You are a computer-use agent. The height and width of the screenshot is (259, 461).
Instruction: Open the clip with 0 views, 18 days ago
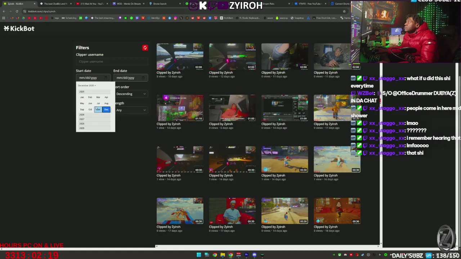click(337, 211)
